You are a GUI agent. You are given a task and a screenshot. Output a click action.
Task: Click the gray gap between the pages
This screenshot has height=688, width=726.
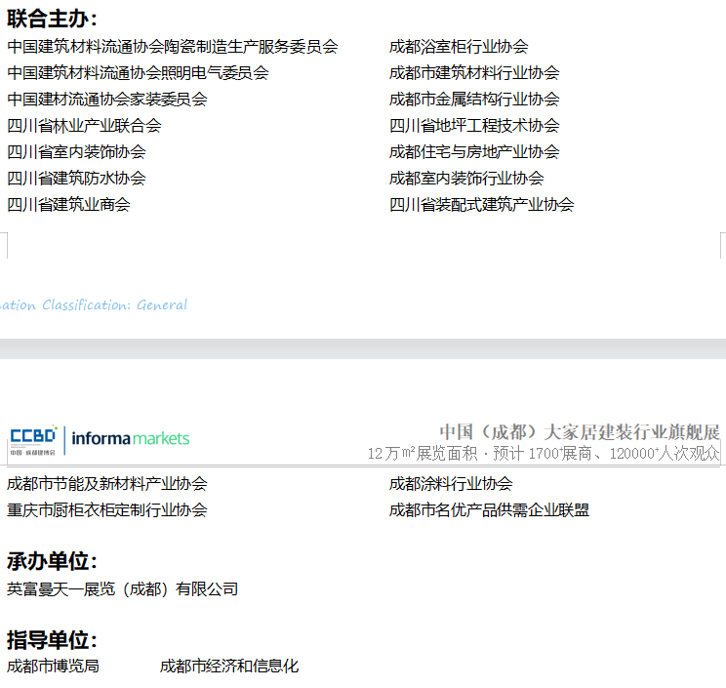363,349
